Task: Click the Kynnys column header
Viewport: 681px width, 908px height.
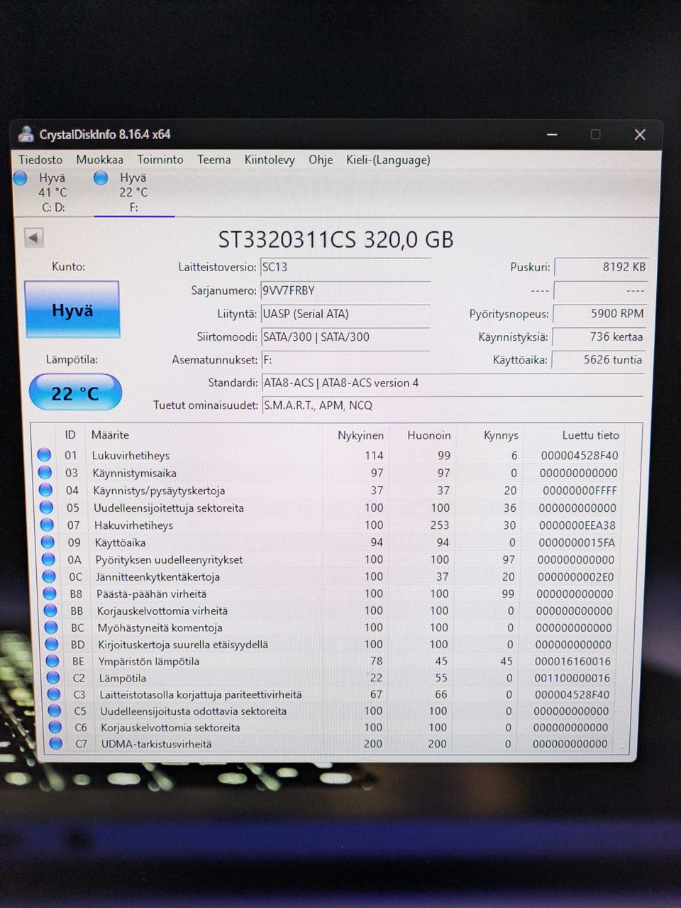Action: (x=501, y=435)
